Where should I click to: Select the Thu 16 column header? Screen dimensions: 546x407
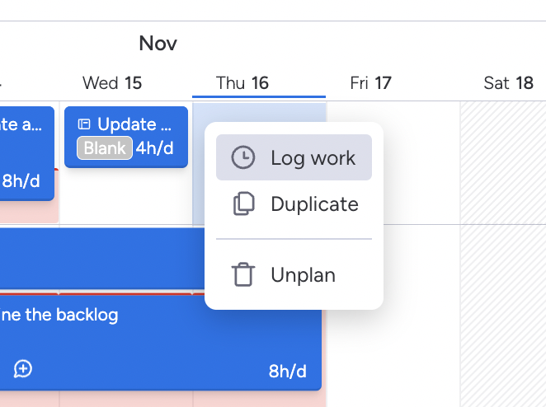tap(242, 82)
